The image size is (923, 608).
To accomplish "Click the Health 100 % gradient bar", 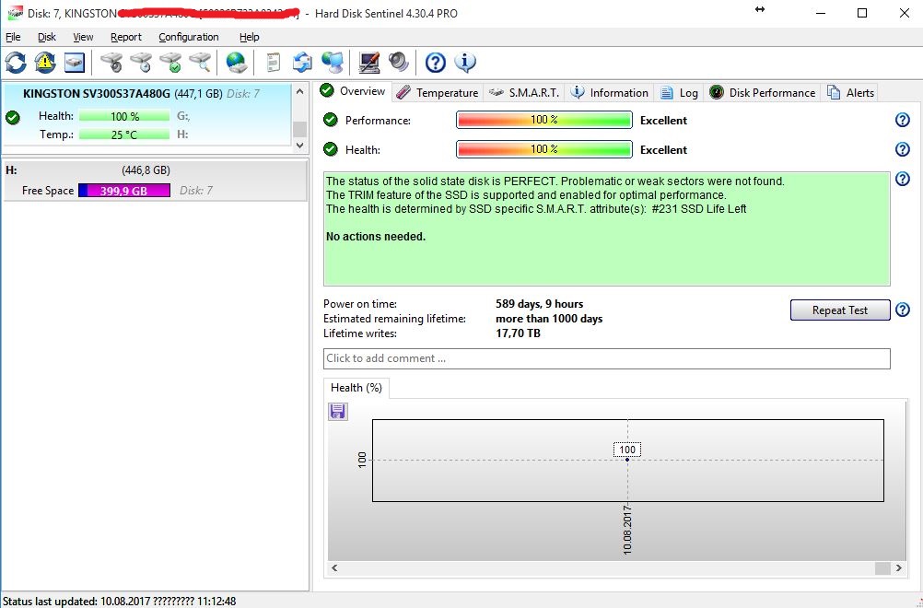I will click(543, 149).
